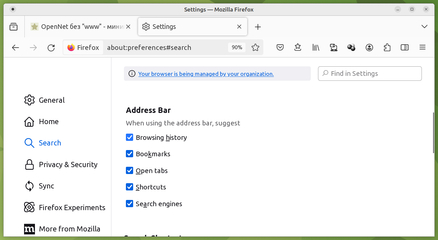The width and height of the screenshot is (438, 240).
Task: Open the Extensions puzzle icon
Action: 387,48
